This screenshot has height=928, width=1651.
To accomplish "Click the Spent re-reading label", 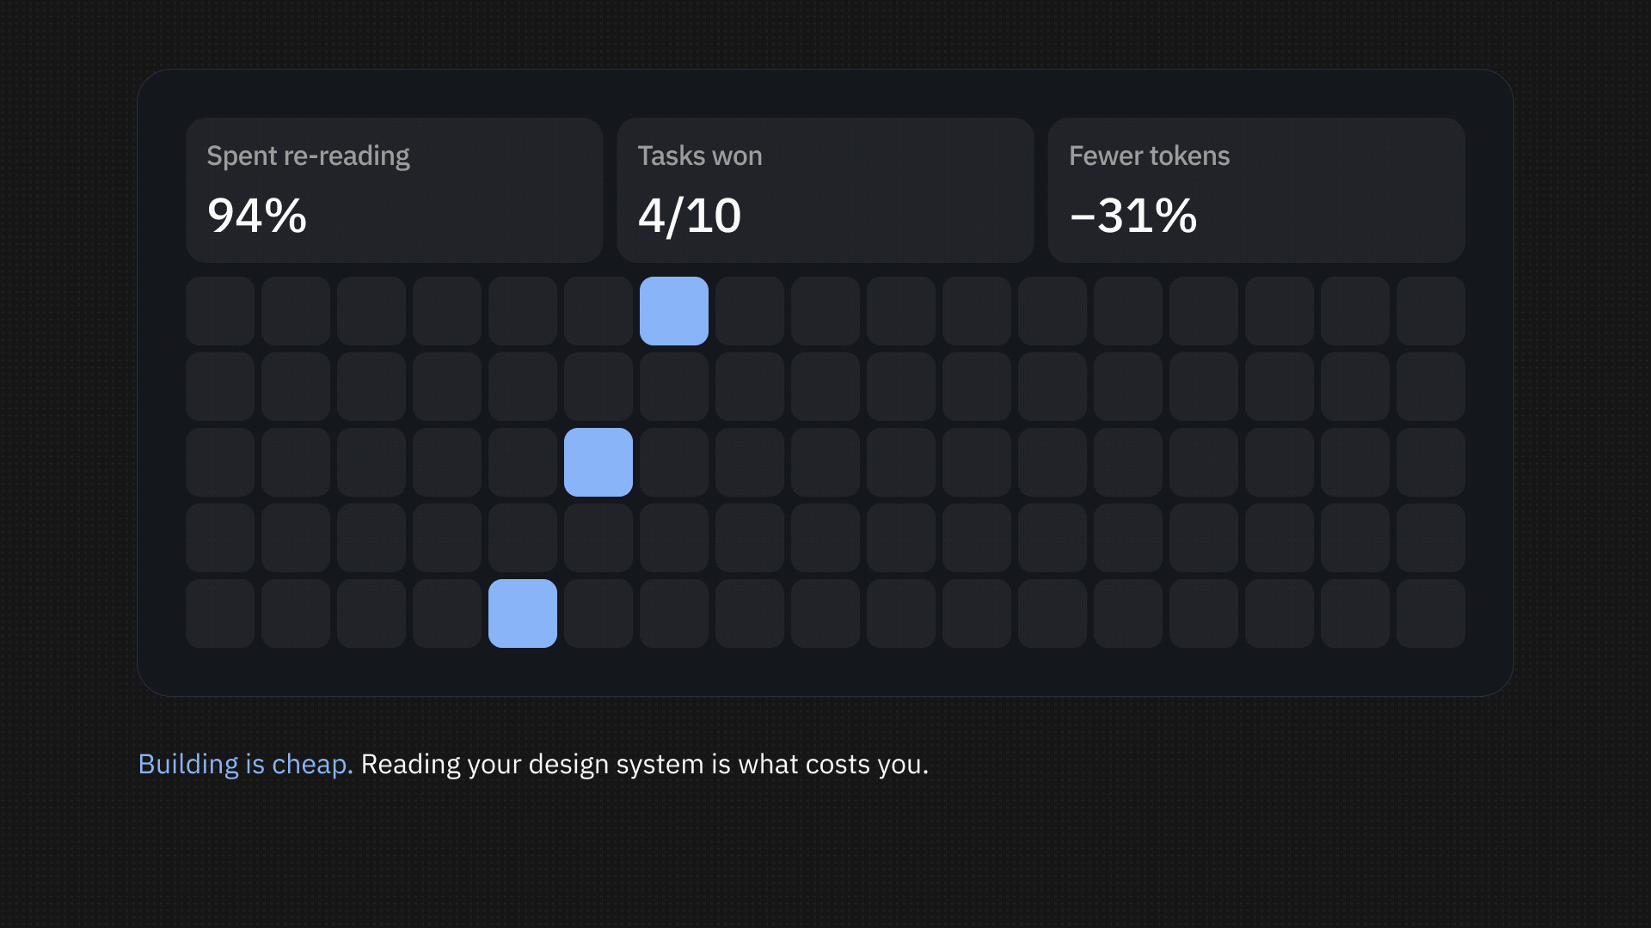I will click(x=308, y=156).
